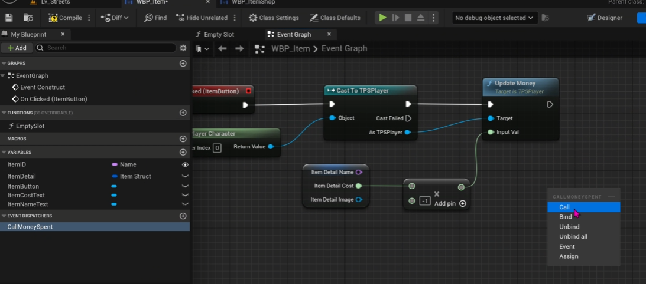Click the -1 value field on multiply node
This screenshot has width=646, height=284.
(x=425, y=201)
